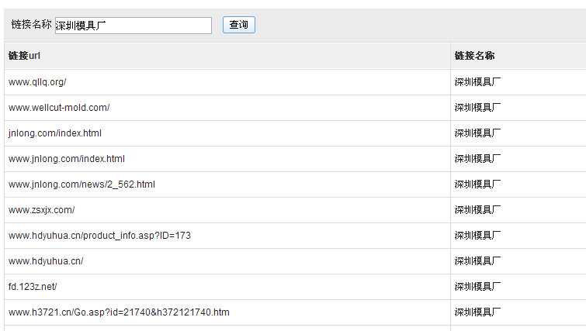Select the www.zsxjx.com/ URL cell
The image size is (586, 331).
(x=42, y=210)
